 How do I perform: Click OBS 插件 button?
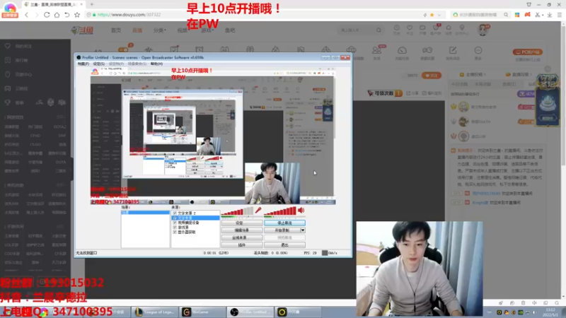click(x=242, y=245)
